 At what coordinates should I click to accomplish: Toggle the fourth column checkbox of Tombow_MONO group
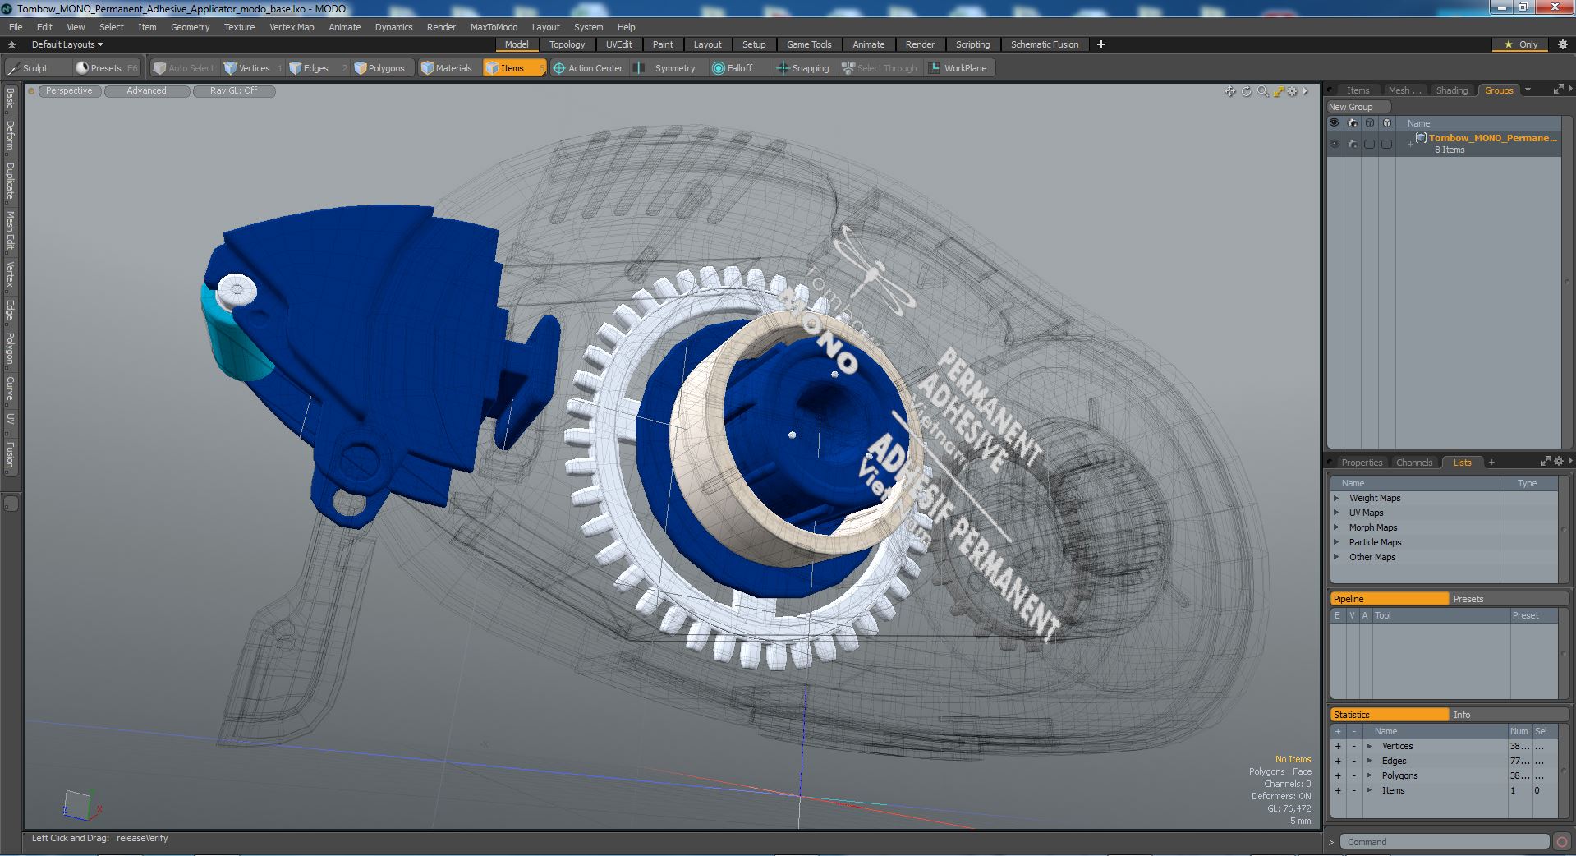[x=1386, y=144]
